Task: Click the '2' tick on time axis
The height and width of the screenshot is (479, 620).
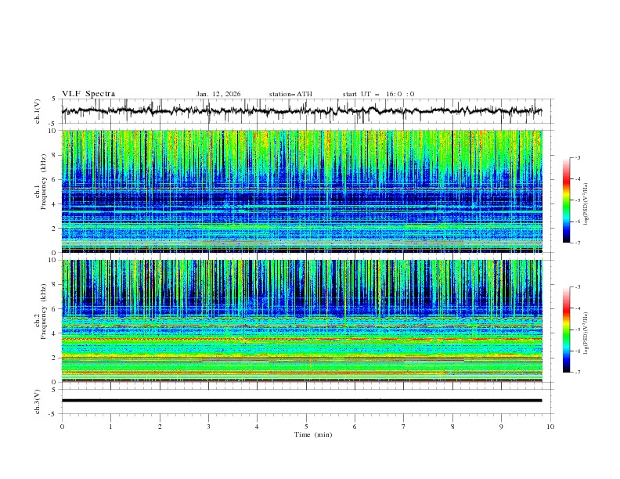Action: tap(160, 427)
